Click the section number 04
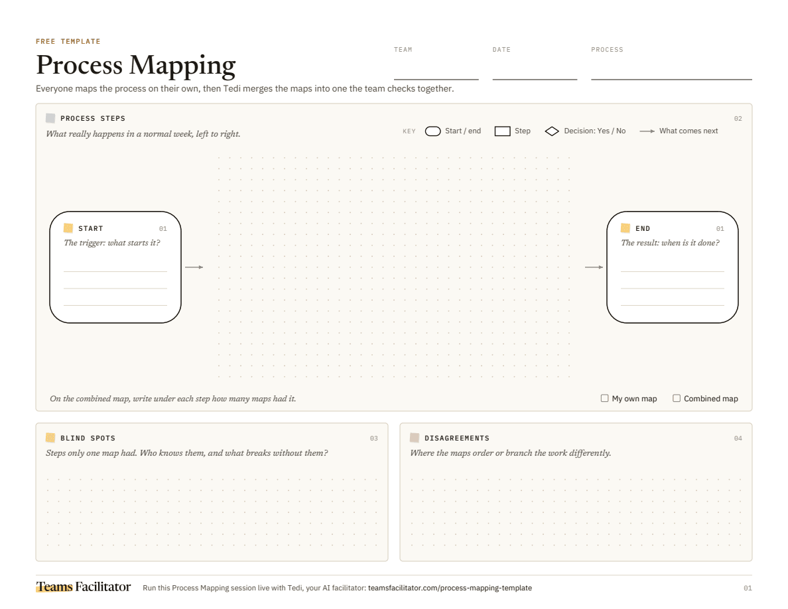 point(738,438)
